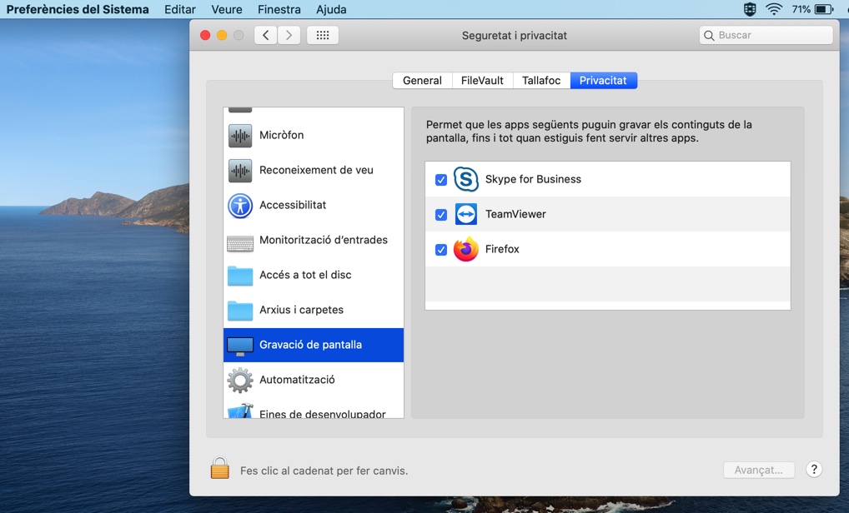849x513 pixels.
Task: Go back with the left chevron button
Action: click(x=266, y=35)
